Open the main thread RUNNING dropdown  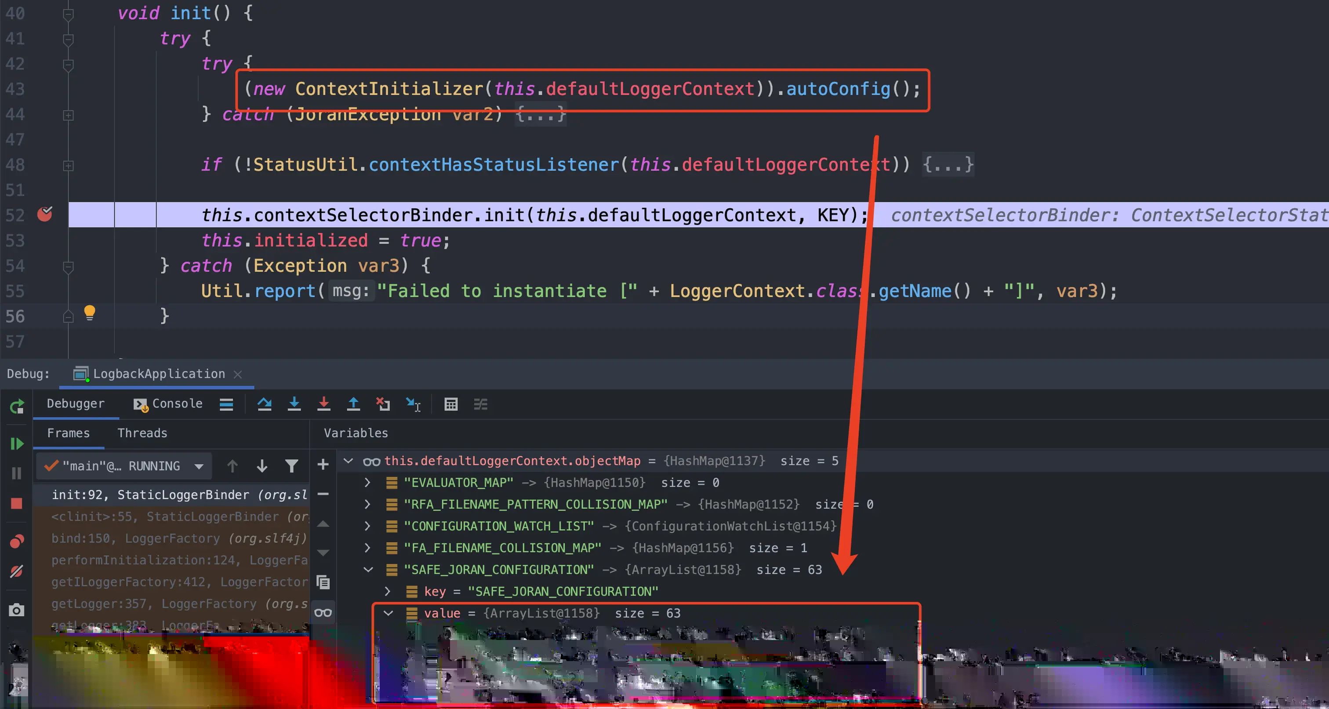124,466
